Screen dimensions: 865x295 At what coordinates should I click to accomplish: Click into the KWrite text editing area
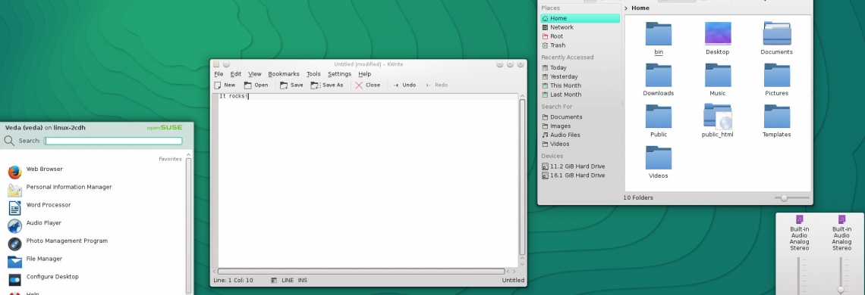click(x=368, y=182)
